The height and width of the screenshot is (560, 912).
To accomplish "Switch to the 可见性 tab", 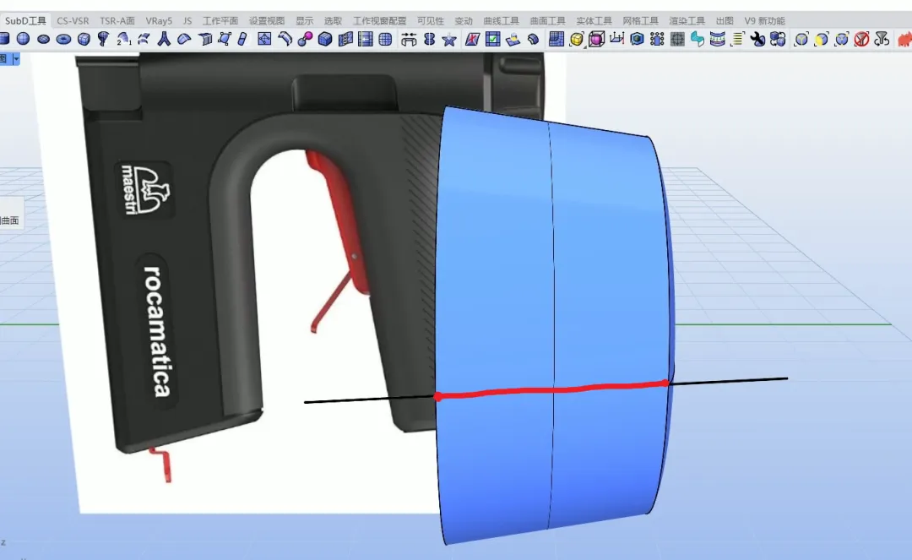I will coord(430,20).
